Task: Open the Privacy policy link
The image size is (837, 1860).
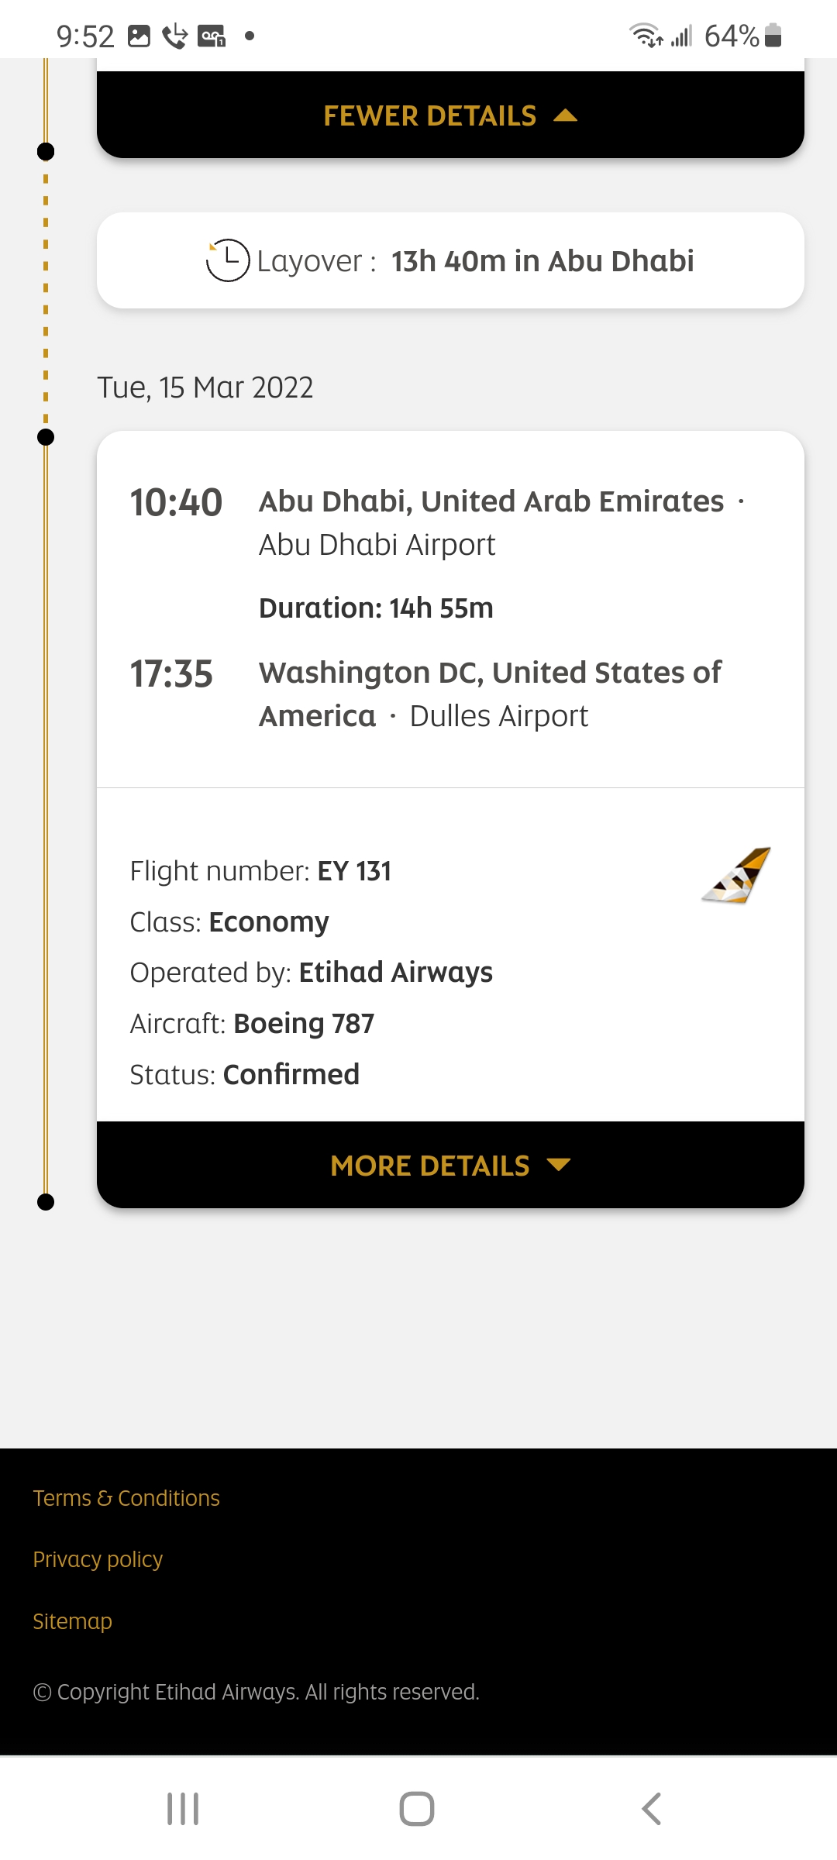Action: (98, 1559)
